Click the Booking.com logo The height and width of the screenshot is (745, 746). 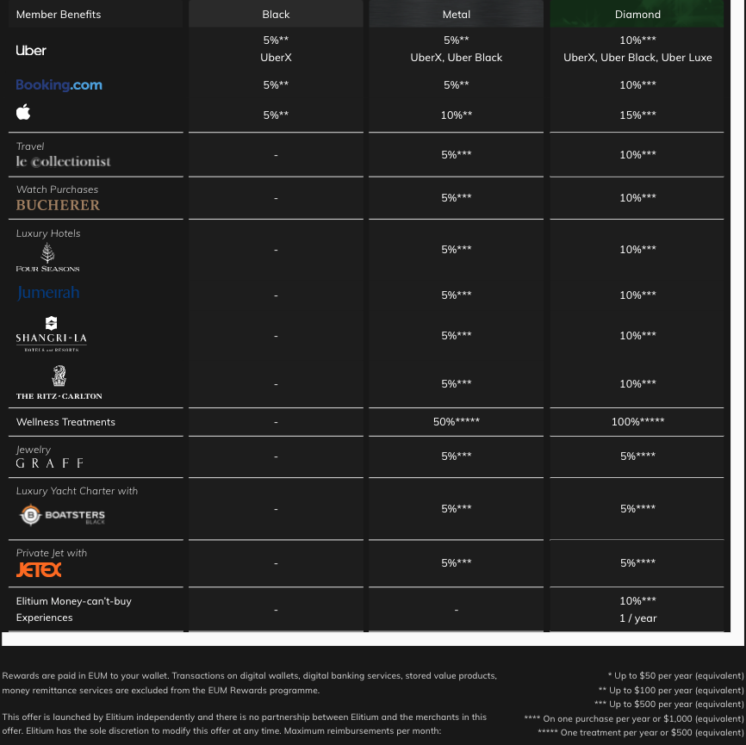point(59,84)
